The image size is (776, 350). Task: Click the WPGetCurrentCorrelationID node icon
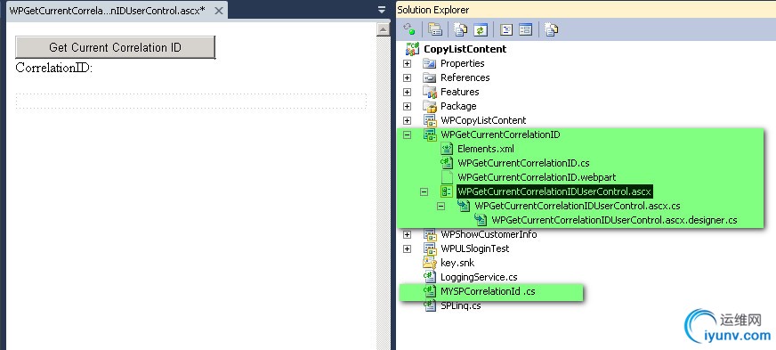click(x=429, y=134)
